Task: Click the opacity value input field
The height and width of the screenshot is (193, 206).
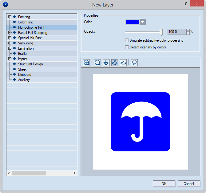Action: [176, 32]
